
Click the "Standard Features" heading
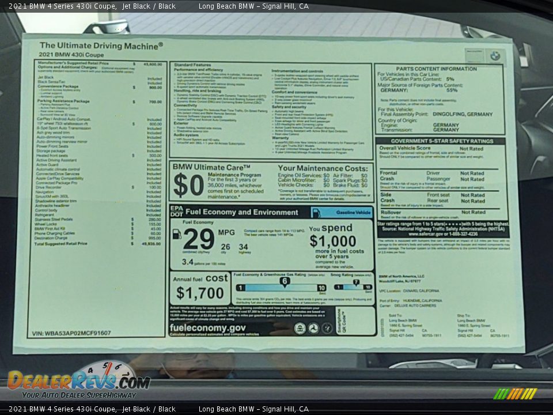click(x=192, y=65)
